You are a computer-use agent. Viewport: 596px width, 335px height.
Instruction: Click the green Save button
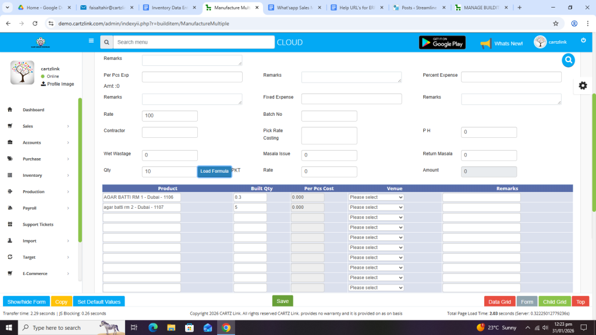point(282,301)
